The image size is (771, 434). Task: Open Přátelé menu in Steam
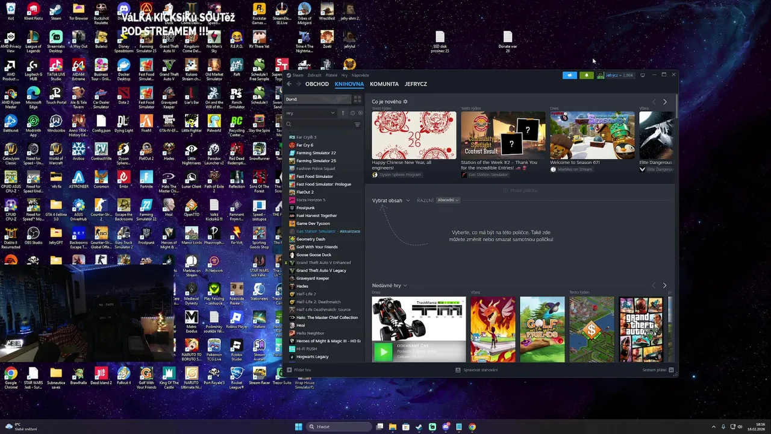331,75
